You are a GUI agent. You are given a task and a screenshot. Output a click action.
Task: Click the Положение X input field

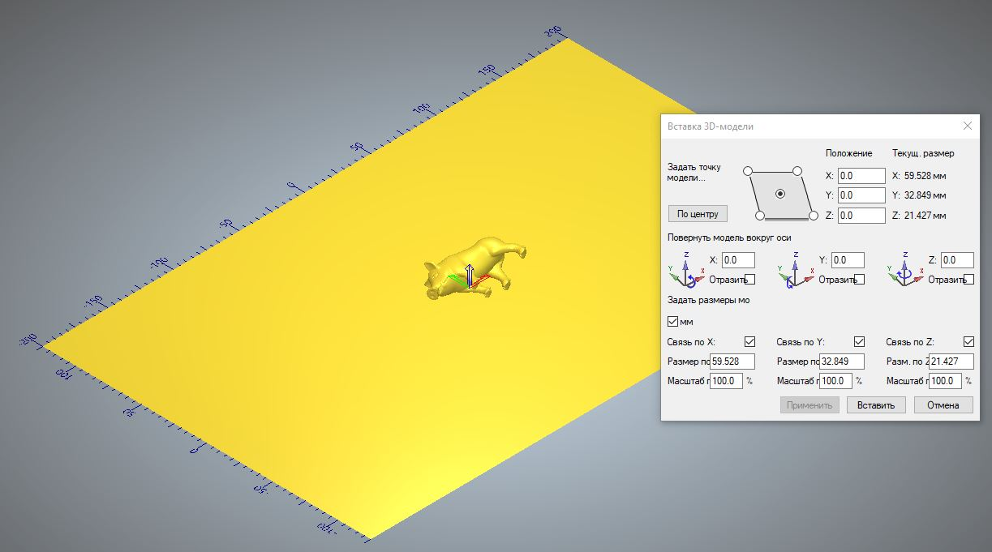(861, 176)
